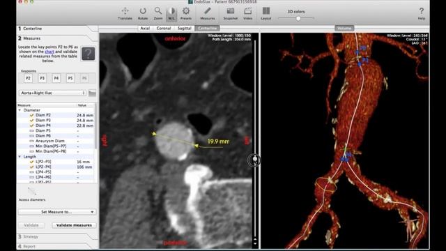446x251 pixels.
Task: Select the L[P4-P6] row
Action: 56,177
